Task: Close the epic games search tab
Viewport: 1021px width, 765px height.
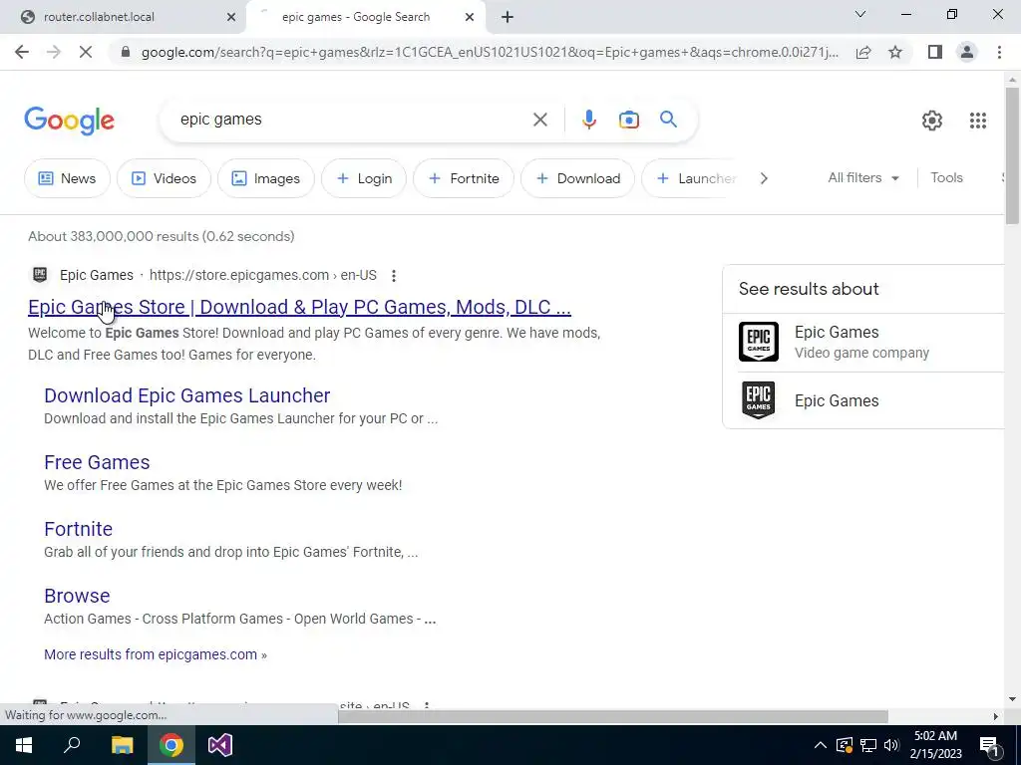Action: [x=470, y=17]
